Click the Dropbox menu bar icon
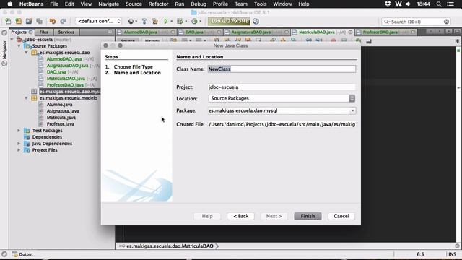The height and width of the screenshot is (260, 462). point(388,4)
